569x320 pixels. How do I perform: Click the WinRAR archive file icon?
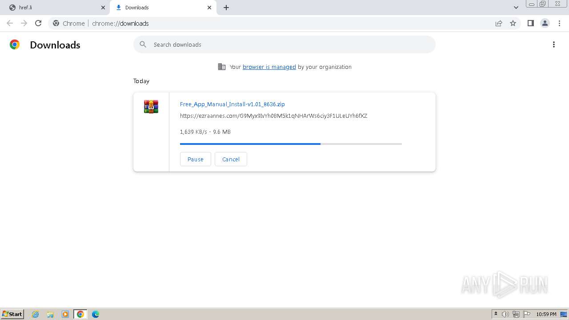151,107
